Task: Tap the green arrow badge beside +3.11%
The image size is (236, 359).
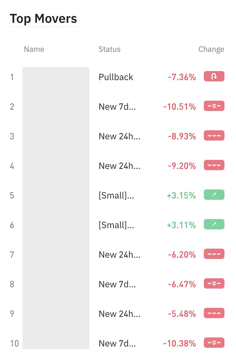Action: click(x=214, y=225)
